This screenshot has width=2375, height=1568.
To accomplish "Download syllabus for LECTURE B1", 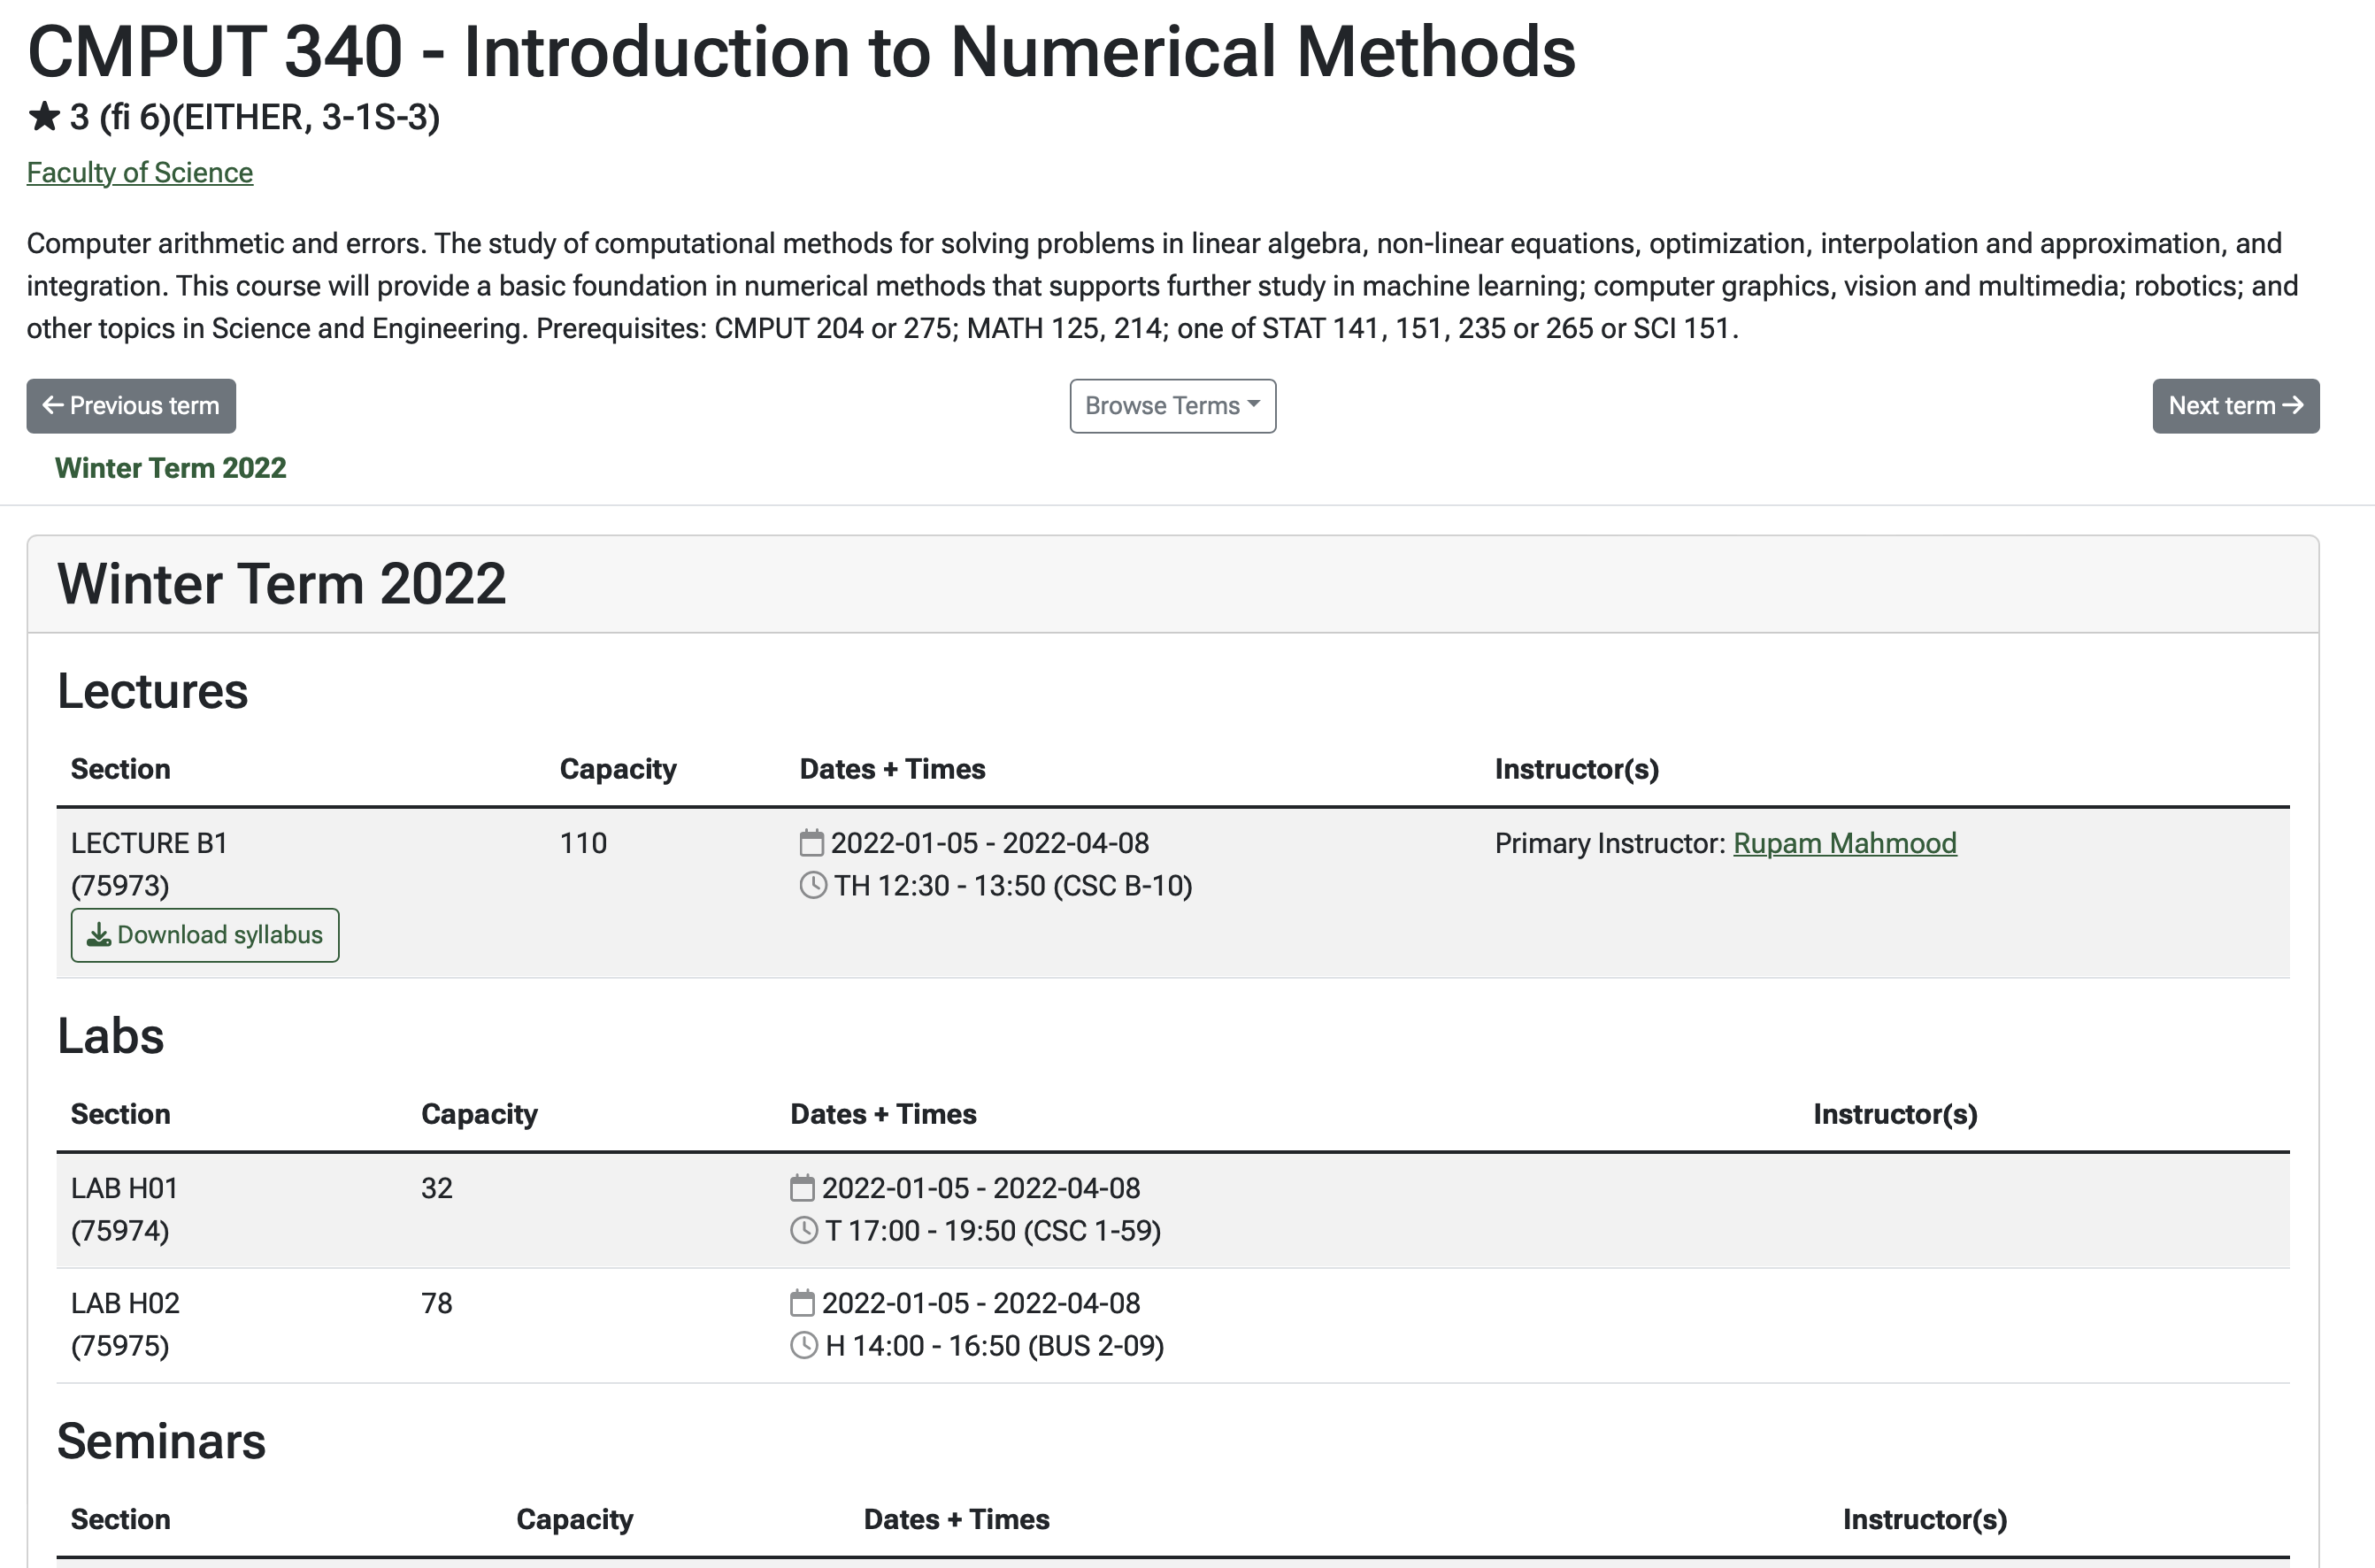I will point(205,935).
